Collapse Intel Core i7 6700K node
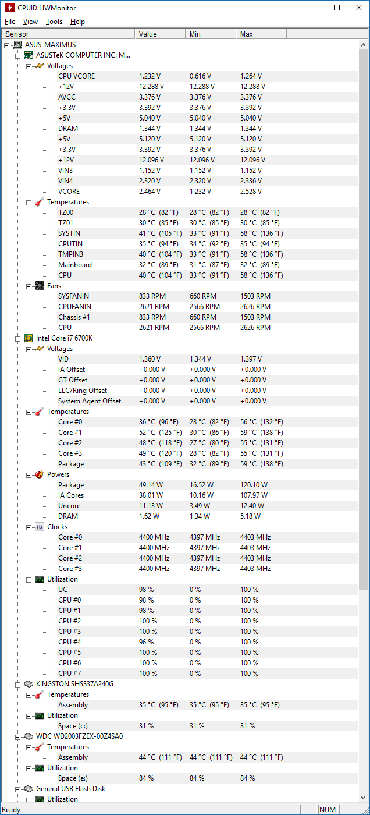The height and width of the screenshot is (815, 370). click(17, 338)
